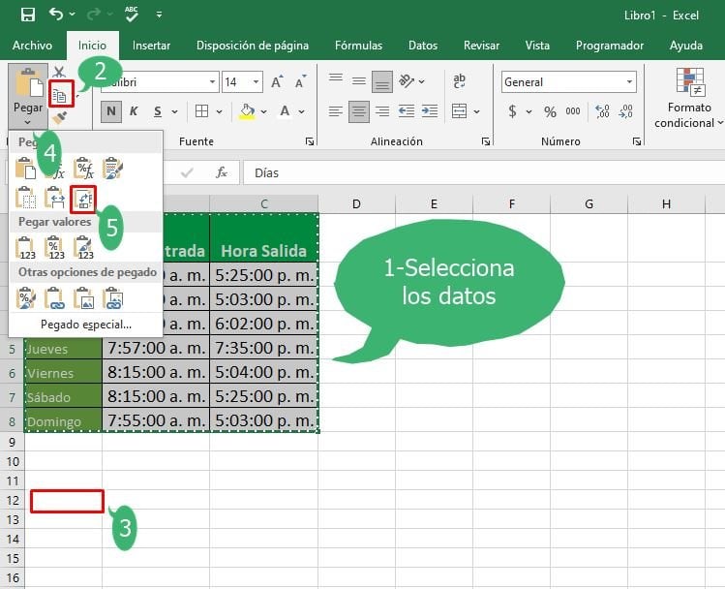The height and width of the screenshot is (589, 725).
Task: Align text right
Action: coord(382,111)
